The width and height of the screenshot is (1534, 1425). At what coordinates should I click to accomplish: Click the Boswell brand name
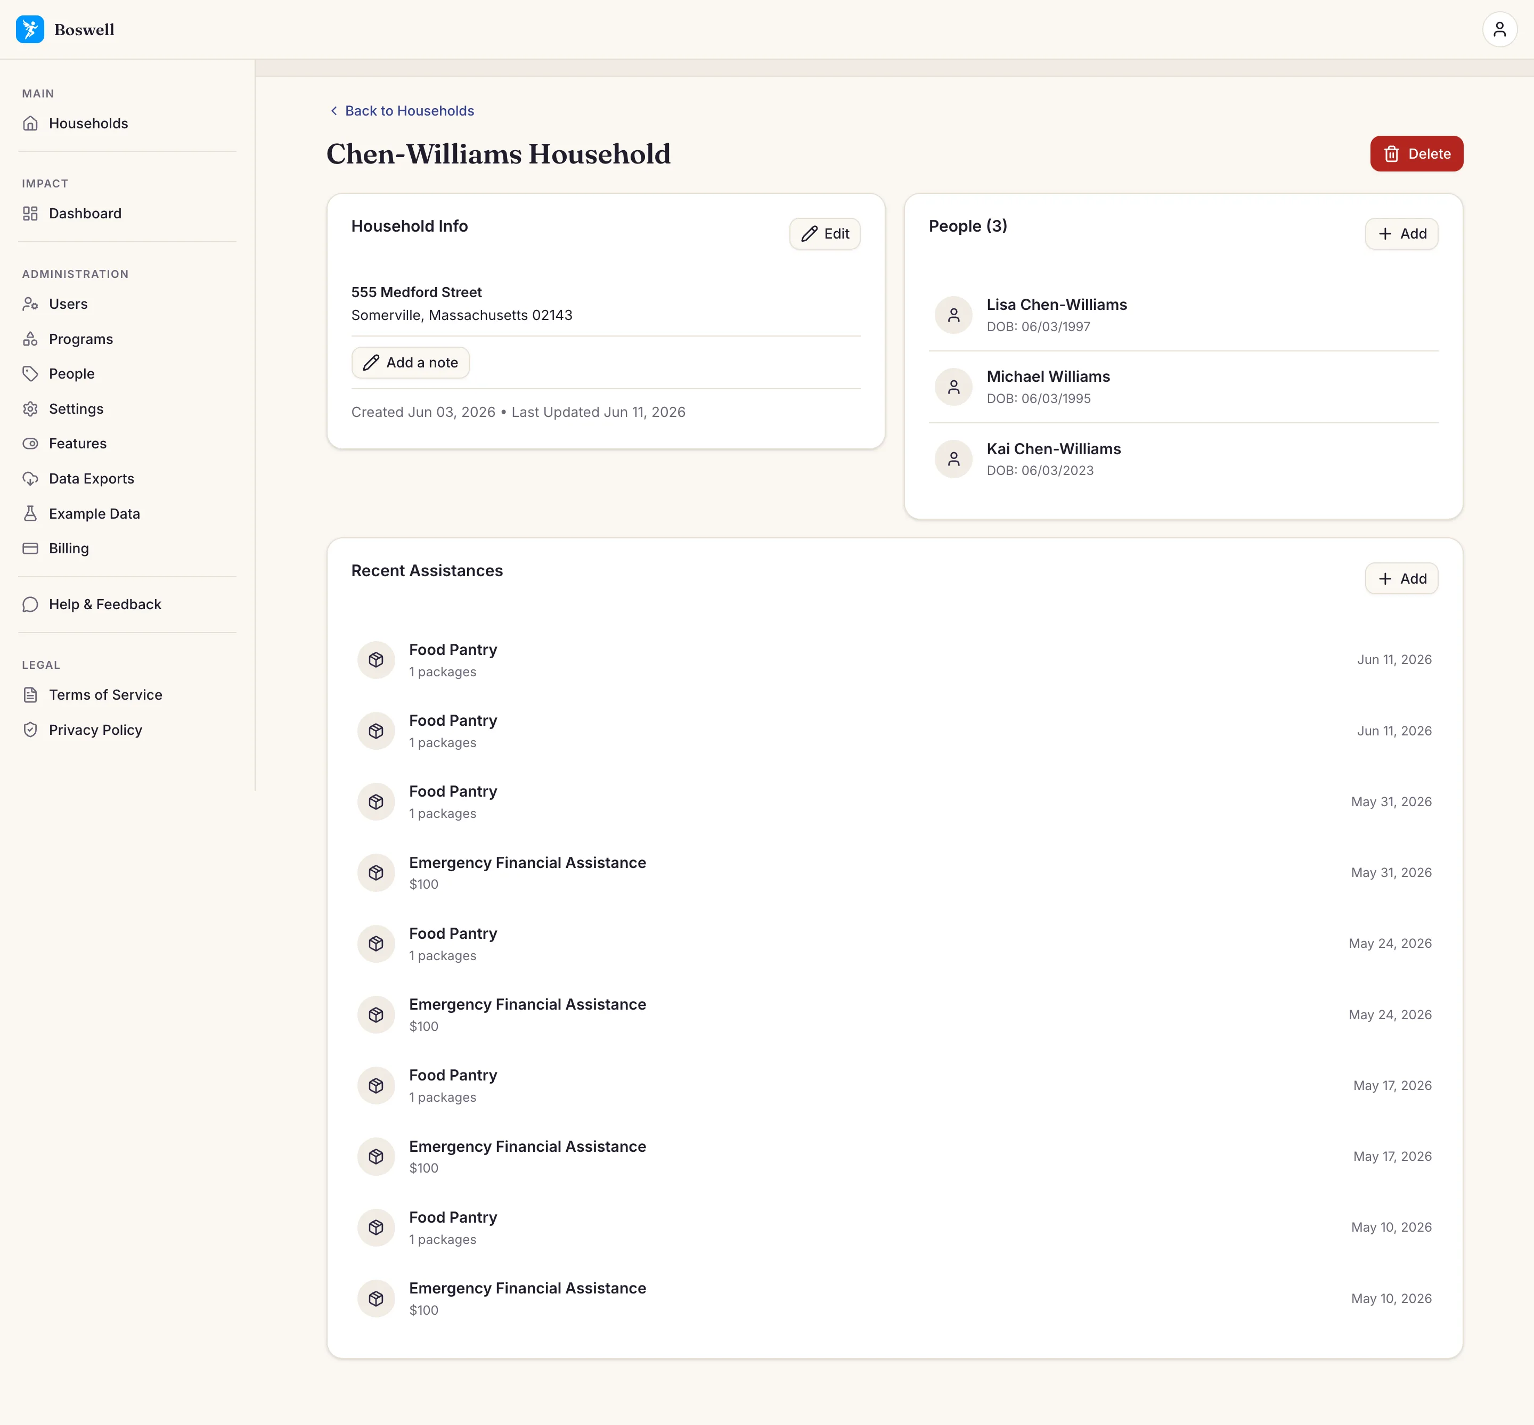point(84,30)
